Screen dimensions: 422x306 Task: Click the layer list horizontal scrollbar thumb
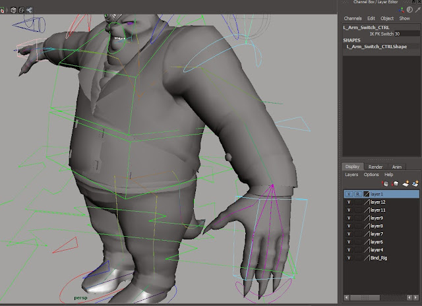coord(365,297)
